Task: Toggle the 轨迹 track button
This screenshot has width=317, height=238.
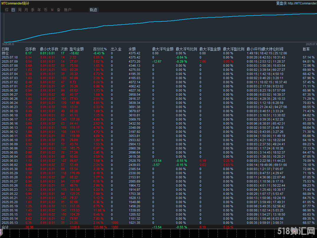Action: tap(93, 10)
